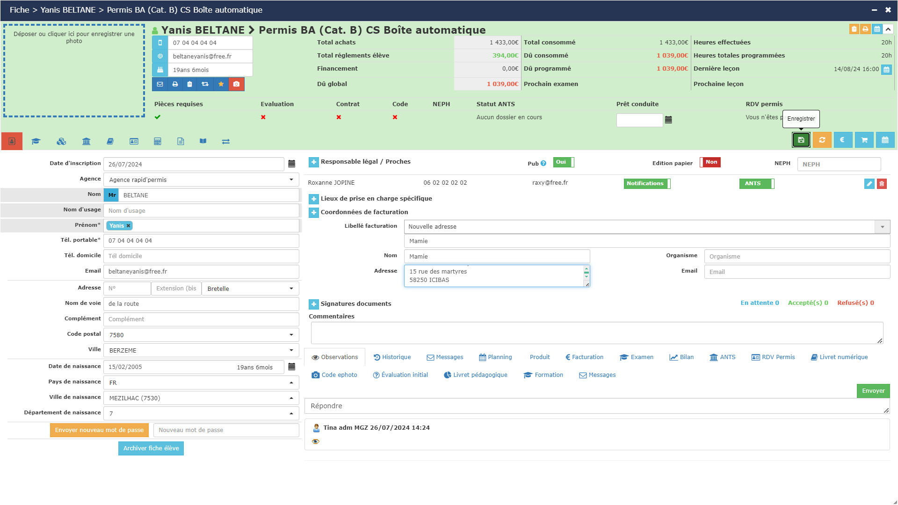Open the Ville dropdown showing BERZEME

[201, 350]
